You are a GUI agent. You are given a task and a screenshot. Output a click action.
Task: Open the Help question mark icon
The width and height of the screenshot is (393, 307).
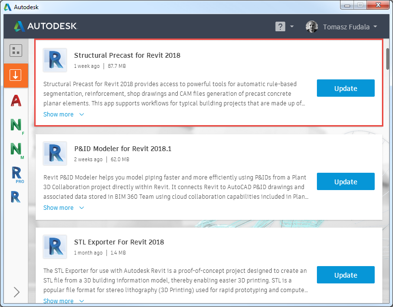tap(280, 26)
